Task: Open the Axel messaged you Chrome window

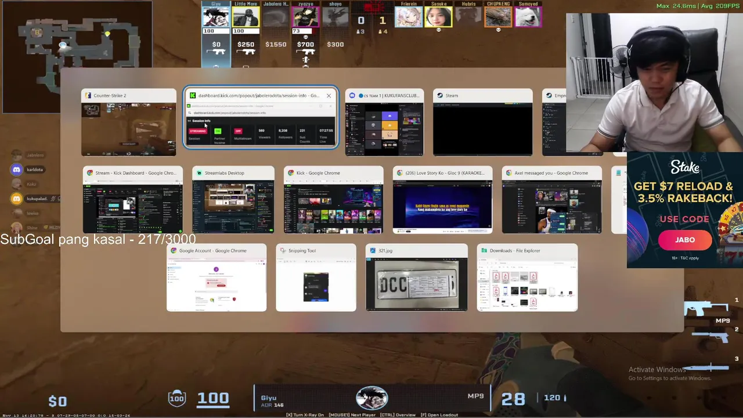Action: [551, 200]
